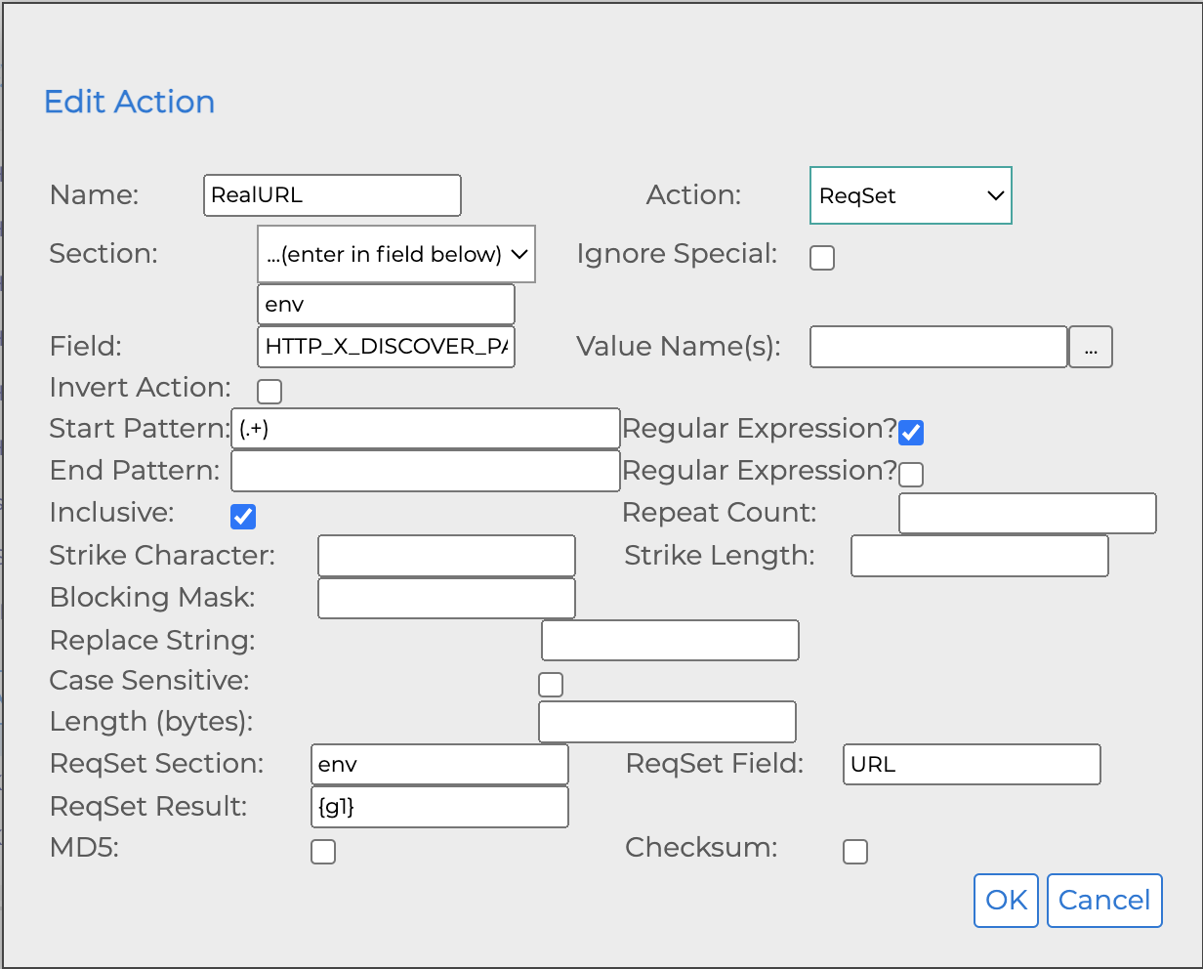This screenshot has height=969, width=1203.
Task: Open the Action dropdown showing ReqSet
Action: click(910, 195)
